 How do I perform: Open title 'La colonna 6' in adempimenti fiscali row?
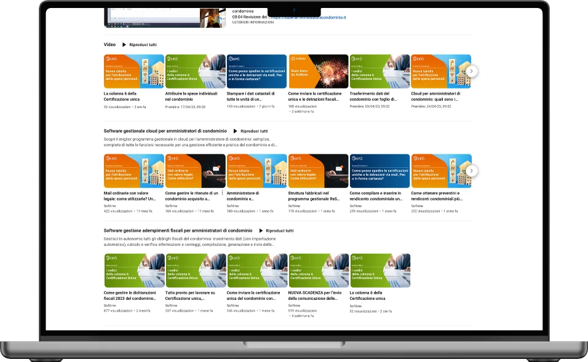[x=368, y=296]
